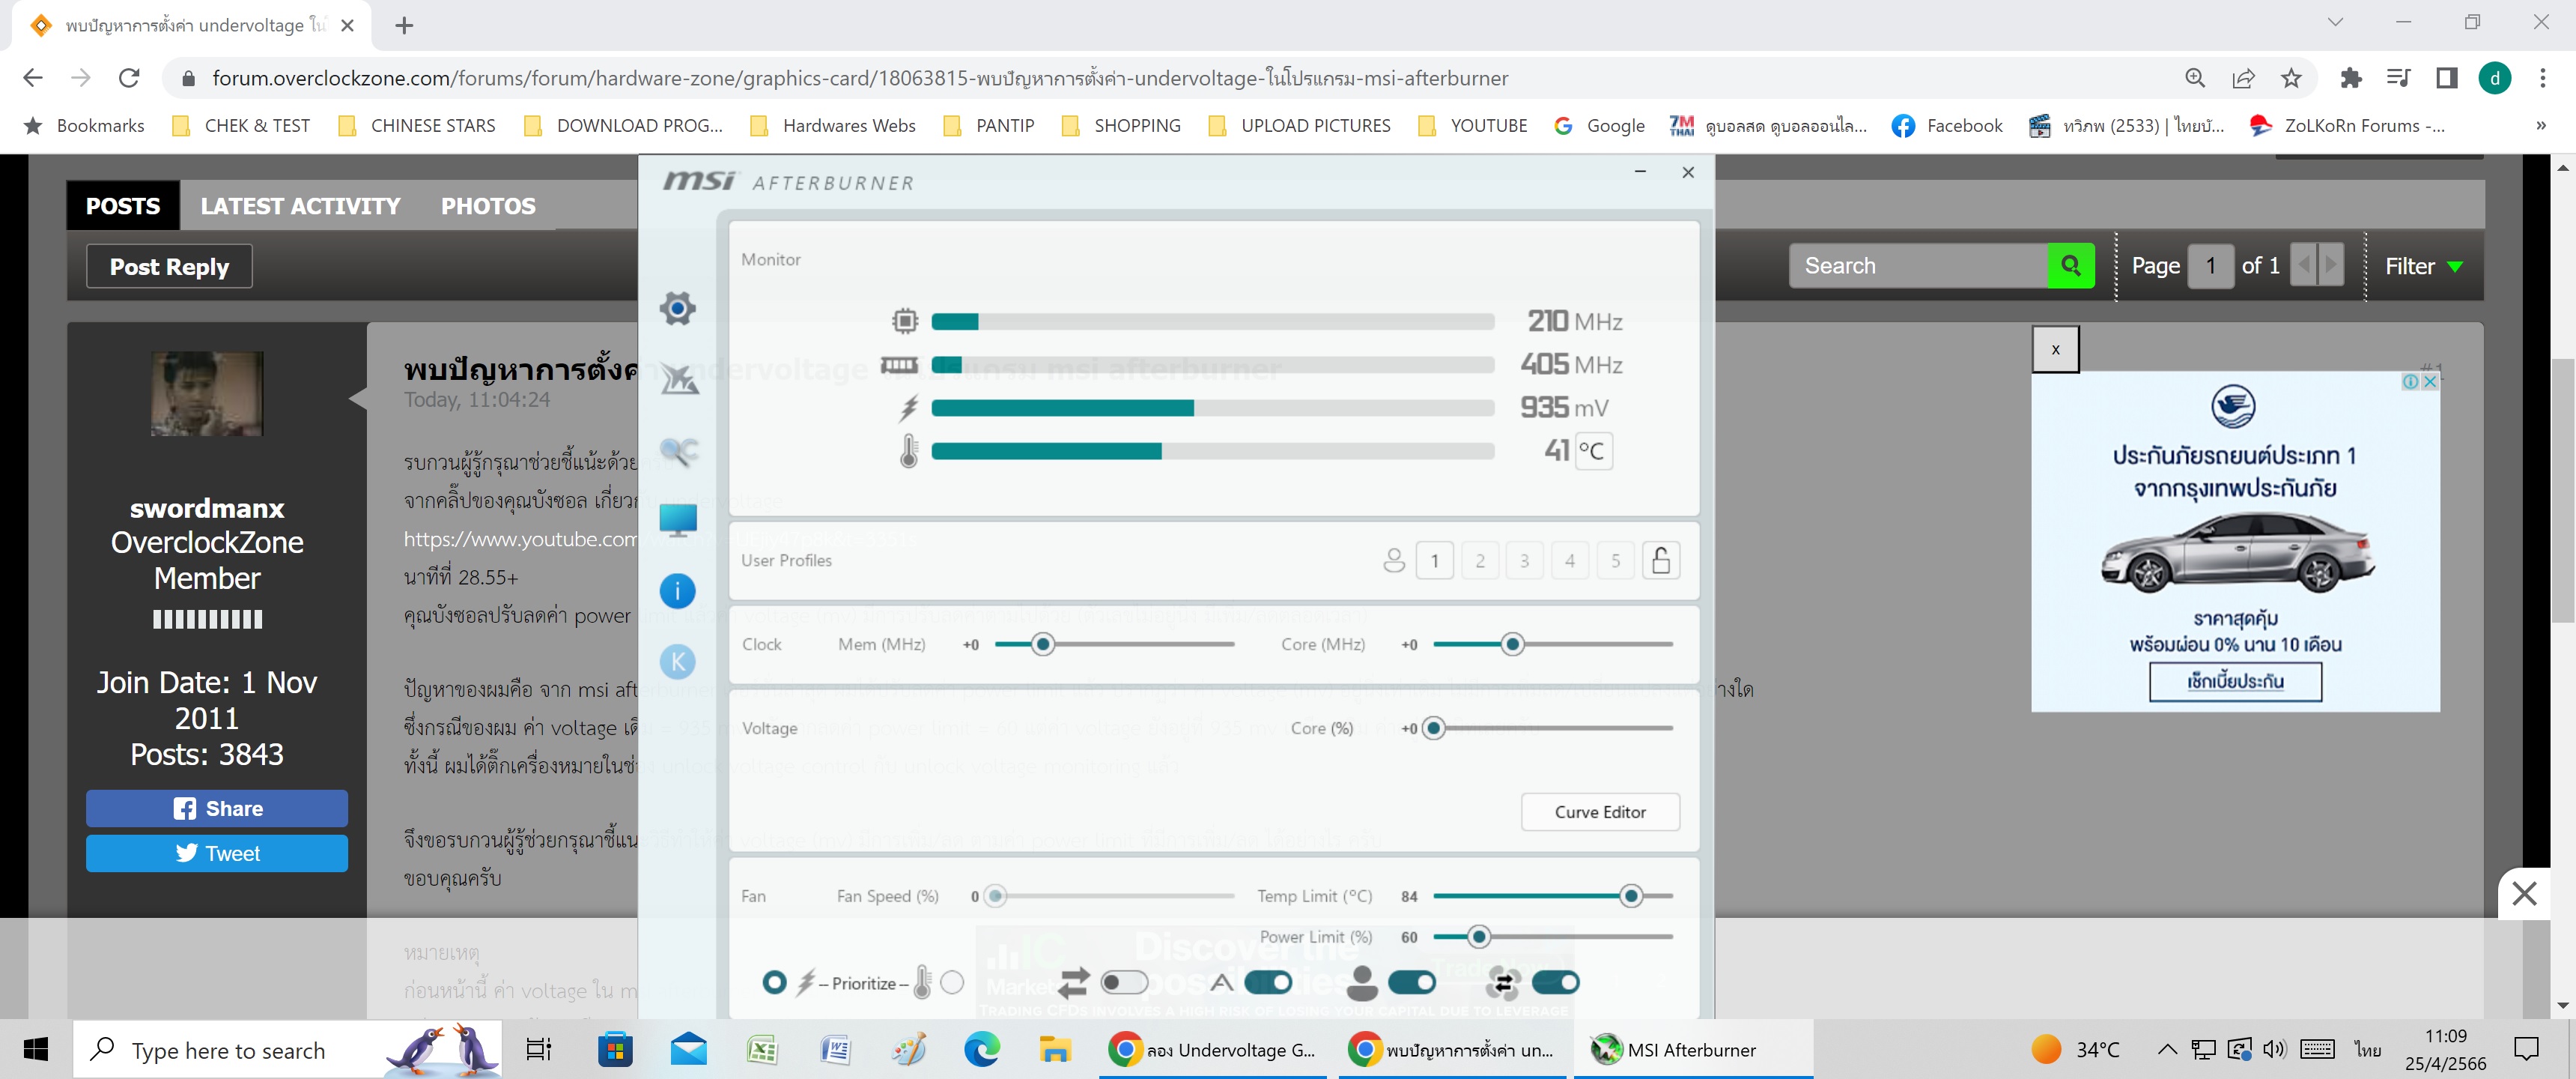Open Chrome extensions puzzle icon
This screenshot has width=2576, height=1079.
click(x=2351, y=77)
